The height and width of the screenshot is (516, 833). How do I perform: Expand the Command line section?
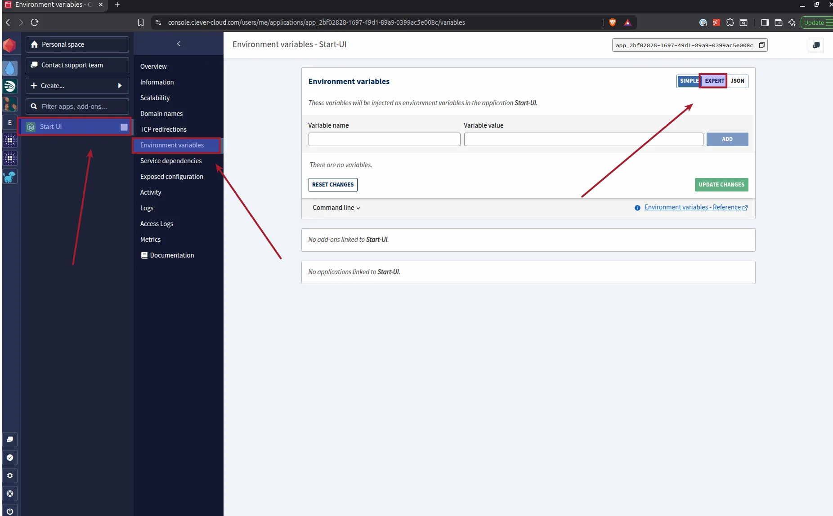tap(336, 208)
